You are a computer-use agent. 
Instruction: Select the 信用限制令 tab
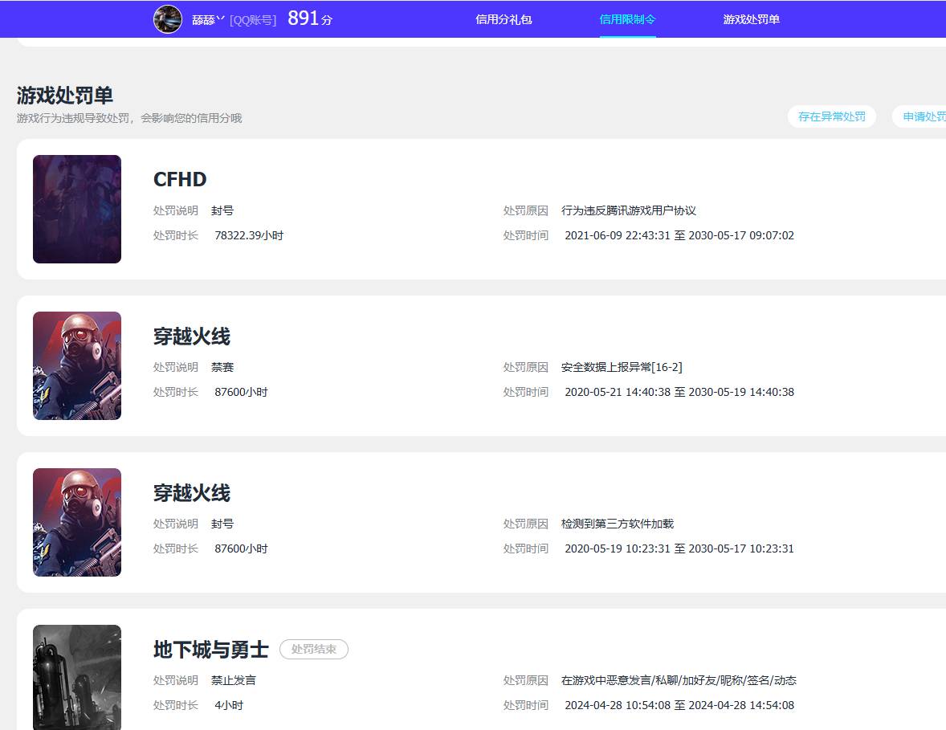click(x=627, y=19)
